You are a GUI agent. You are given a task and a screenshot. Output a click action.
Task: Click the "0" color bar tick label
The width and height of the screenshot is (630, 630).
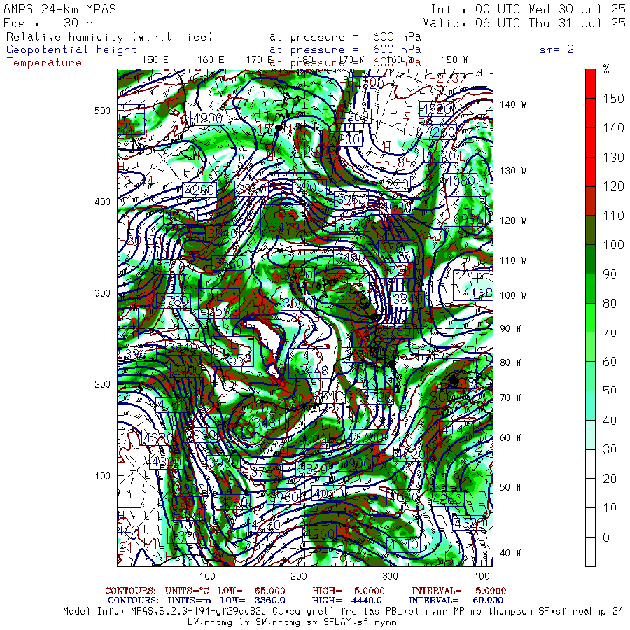click(x=606, y=537)
